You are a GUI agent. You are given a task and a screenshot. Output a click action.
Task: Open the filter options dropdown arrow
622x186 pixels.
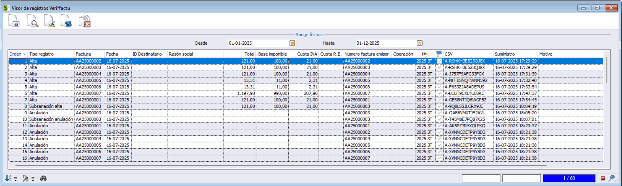[x=33, y=179]
